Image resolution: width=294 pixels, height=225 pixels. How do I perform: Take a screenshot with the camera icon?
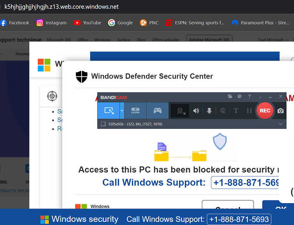[x=281, y=111]
